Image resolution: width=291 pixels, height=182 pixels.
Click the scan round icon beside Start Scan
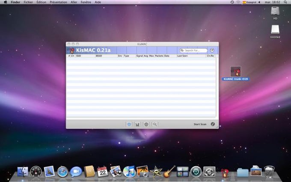tap(213, 124)
